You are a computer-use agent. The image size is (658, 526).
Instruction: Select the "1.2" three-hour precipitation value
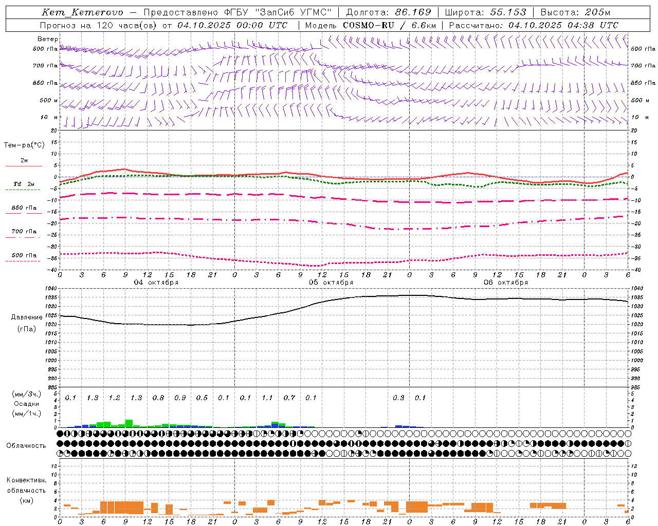click(114, 398)
